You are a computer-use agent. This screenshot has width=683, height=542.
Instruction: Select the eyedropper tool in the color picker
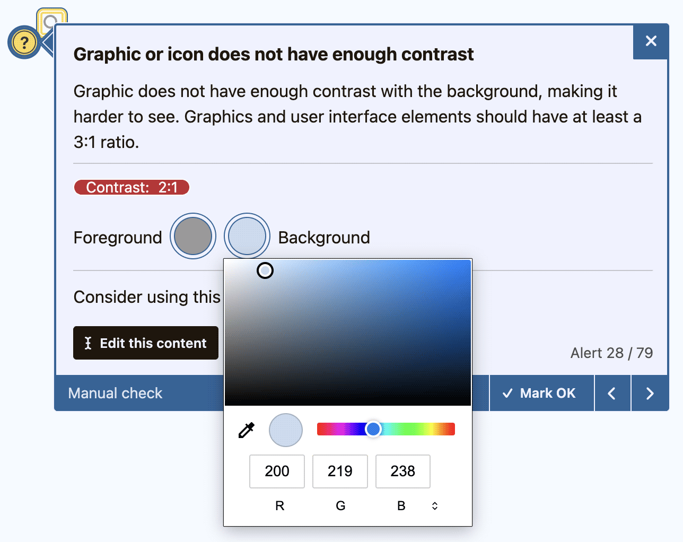(x=247, y=430)
